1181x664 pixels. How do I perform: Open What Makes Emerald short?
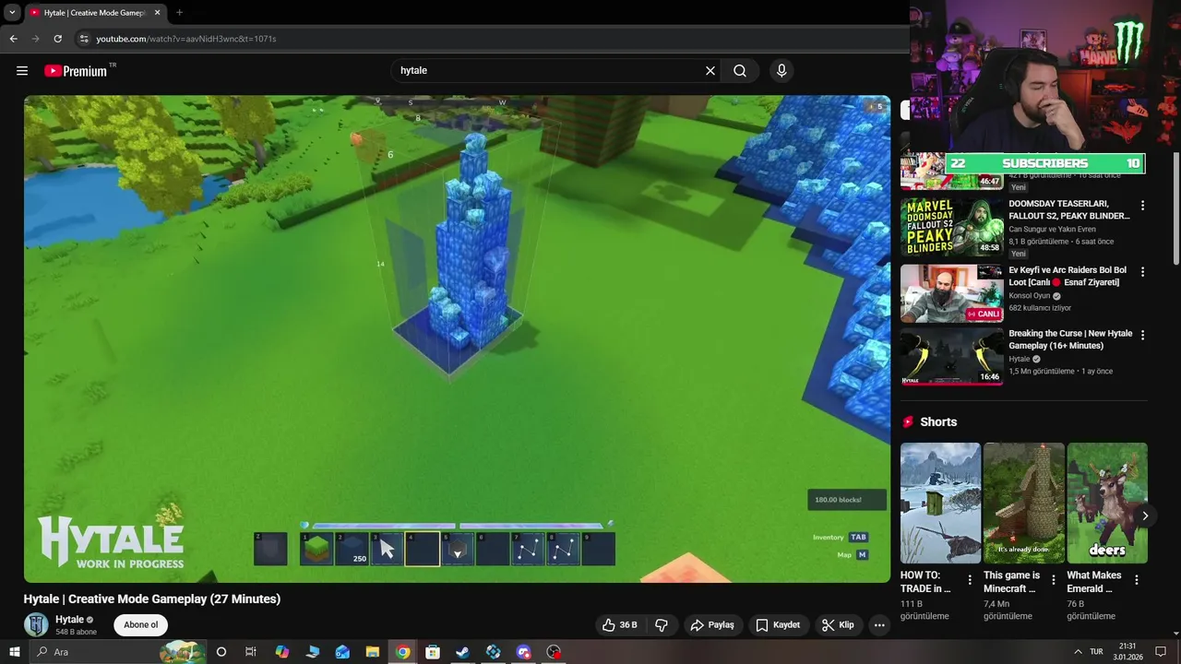point(1107,504)
